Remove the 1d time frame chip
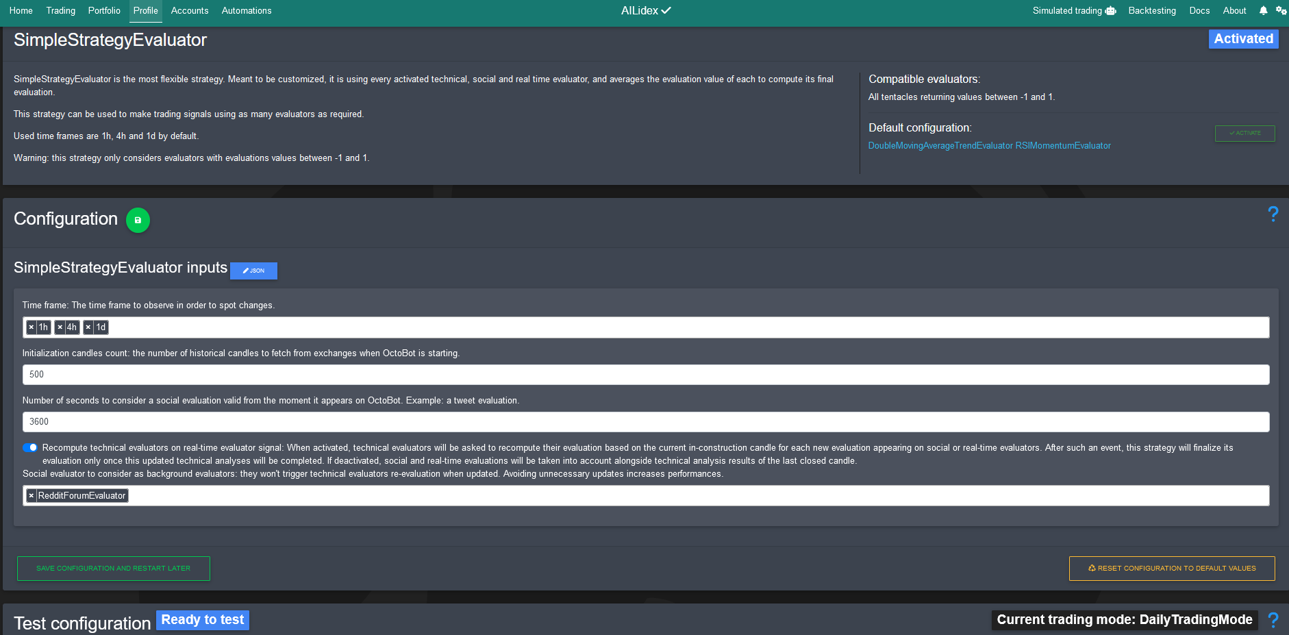This screenshot has height=635, width=1289. pyautogui.click(x=88, y=327)
